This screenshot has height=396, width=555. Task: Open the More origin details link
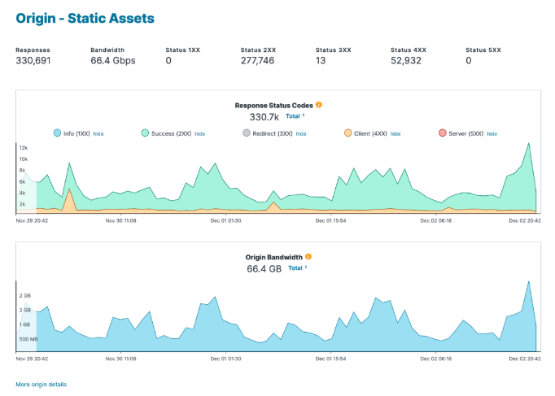point(41,385)
